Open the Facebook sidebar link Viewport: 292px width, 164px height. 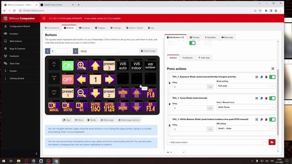pyautogui.click(x=14, y=56)
